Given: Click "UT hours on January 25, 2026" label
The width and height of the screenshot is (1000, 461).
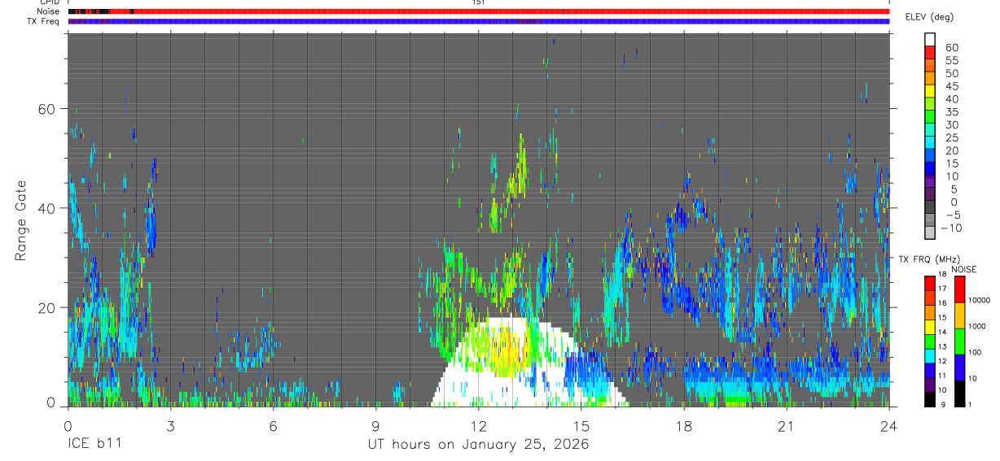Looking at the screenshot, I should pos(478,445).
